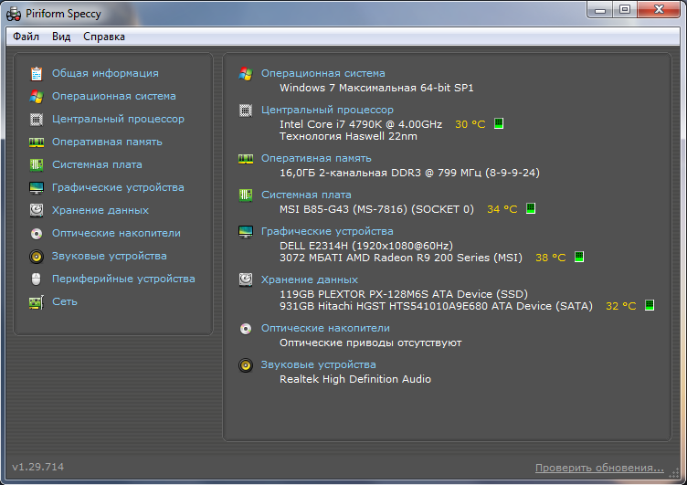Click the Windows flag icon beside sidebar Операционная система
The height and width of the screenshot is (485, 687).
click(37, 97)
